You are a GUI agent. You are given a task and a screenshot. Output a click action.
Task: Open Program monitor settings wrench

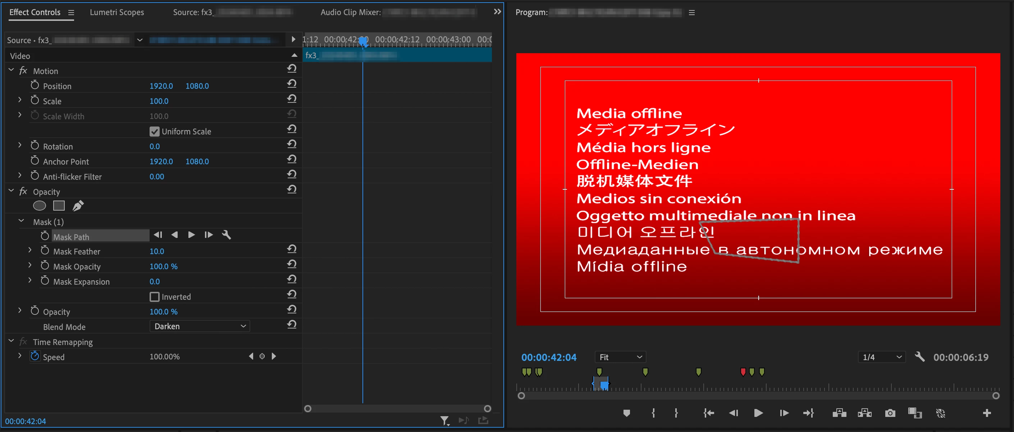[919, 357]
